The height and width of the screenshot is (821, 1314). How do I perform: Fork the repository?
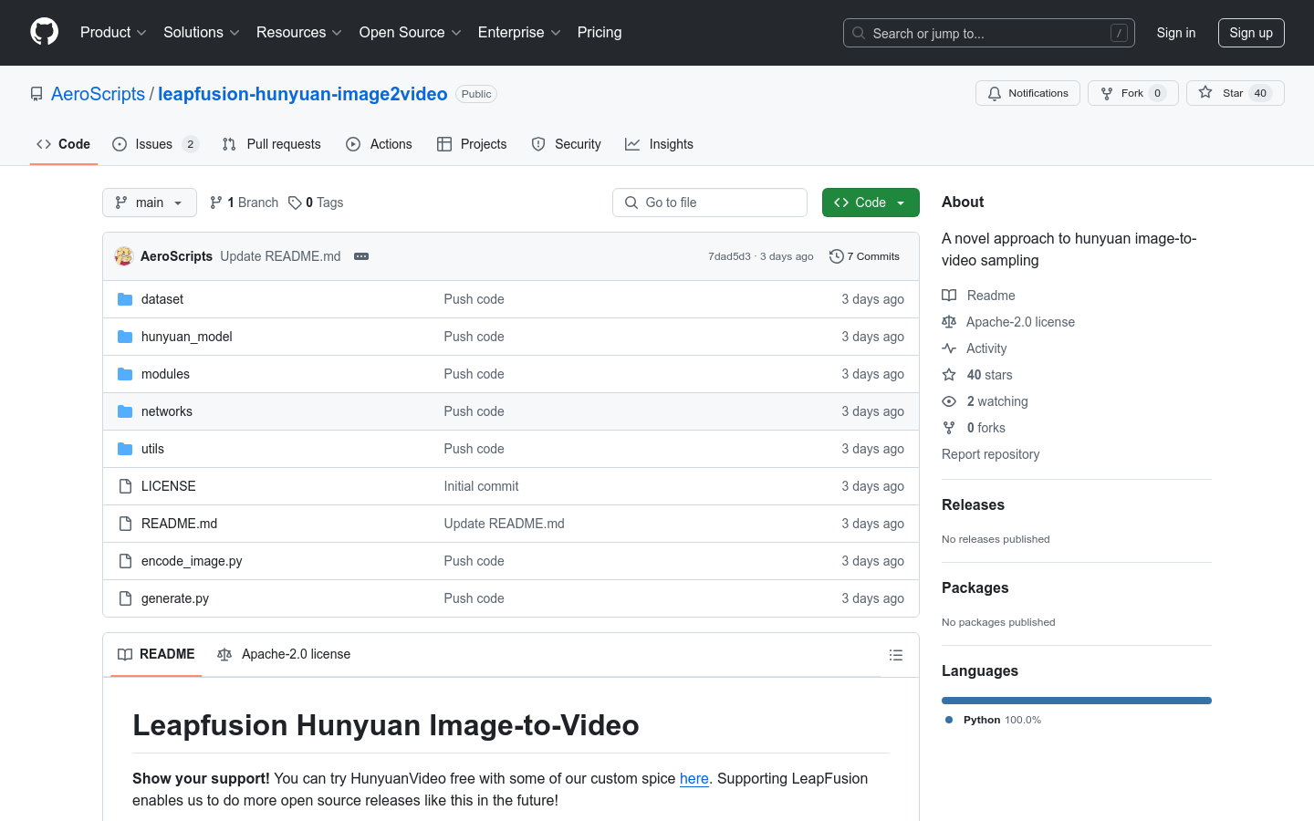[x=1131, y=93]
